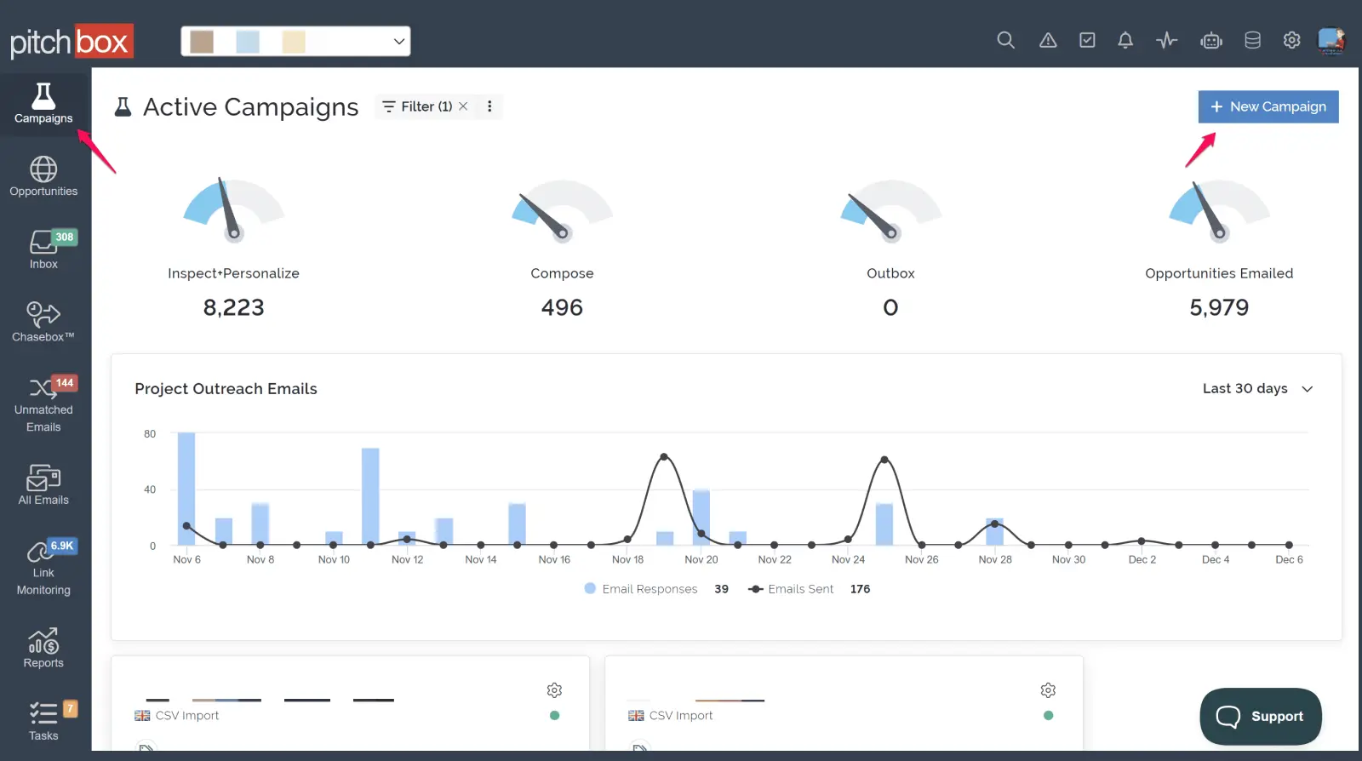Open the Last 30 days range dropdown

pos(1257,389)
